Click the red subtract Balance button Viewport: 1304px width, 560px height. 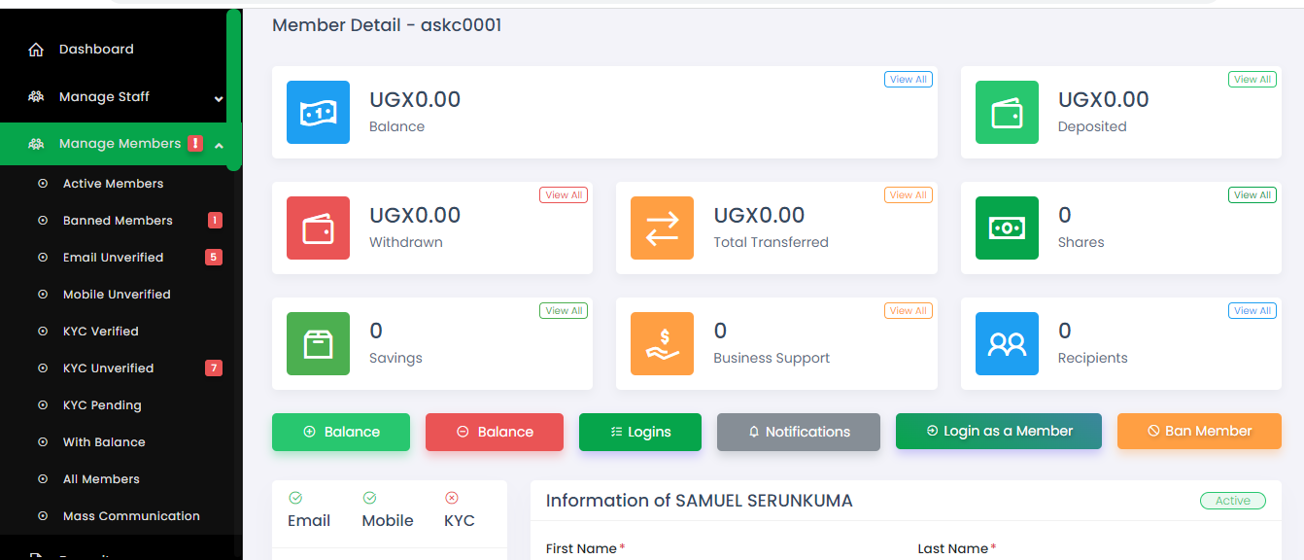pyautogui.click(x=495, y=432)
